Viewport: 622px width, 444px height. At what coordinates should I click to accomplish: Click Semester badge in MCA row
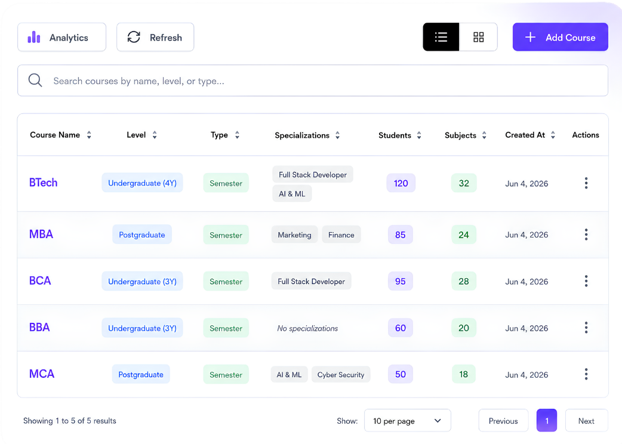(226, 375)
